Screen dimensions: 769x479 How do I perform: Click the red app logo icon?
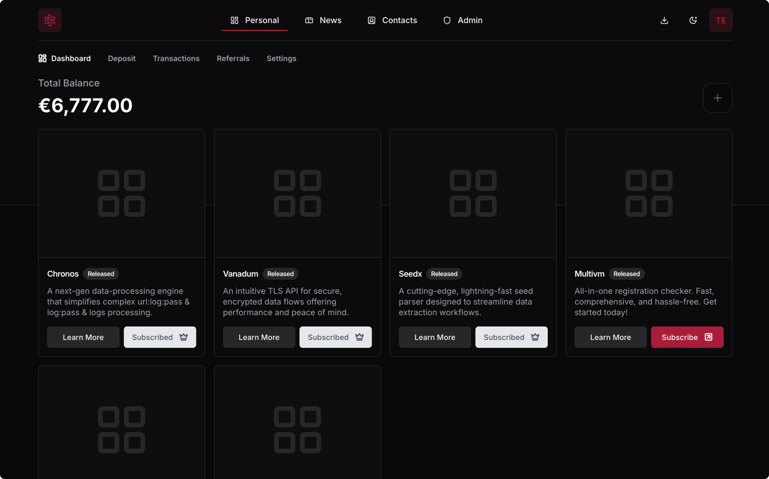click(x=50, y=20)
